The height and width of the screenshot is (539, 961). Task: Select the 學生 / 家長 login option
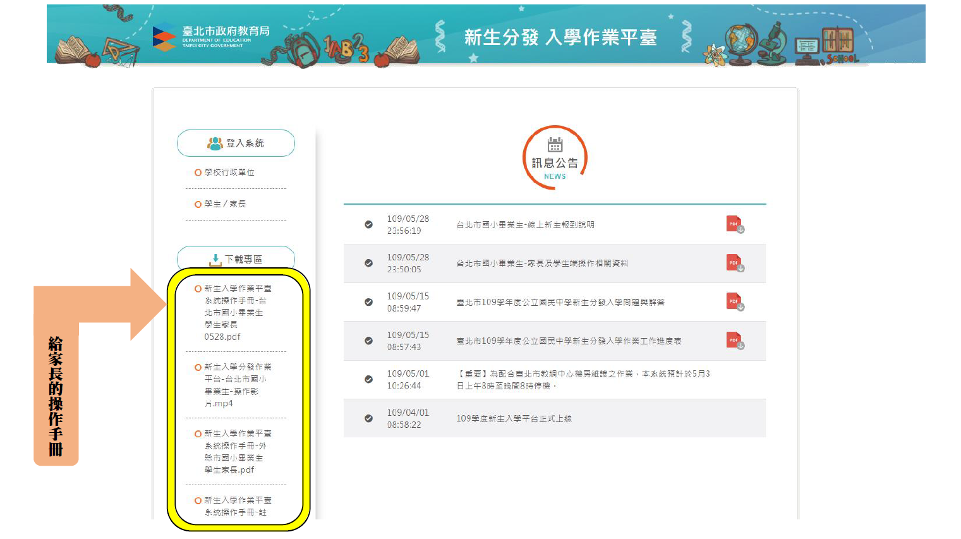point(225,204)
